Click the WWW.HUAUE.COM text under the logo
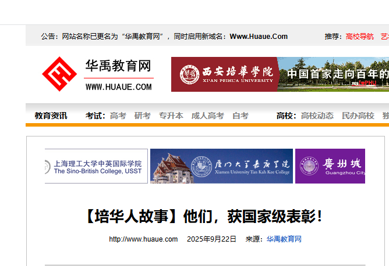389x266 pixels. (118, 87)
